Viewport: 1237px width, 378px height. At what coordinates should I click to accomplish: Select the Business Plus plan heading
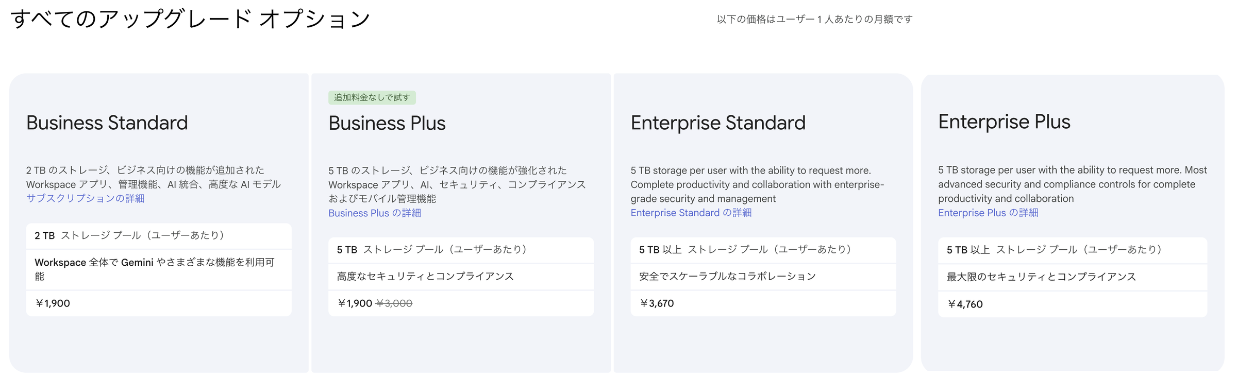387,123
